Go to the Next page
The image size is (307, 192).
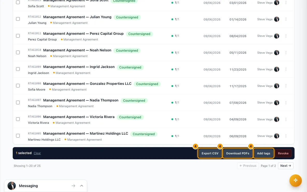coord(286,166)
